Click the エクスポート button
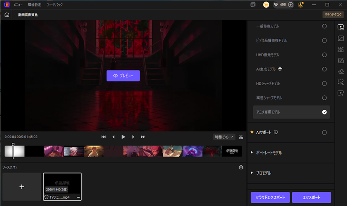Screen dimensions: 347x206 [x=311, y=197]
